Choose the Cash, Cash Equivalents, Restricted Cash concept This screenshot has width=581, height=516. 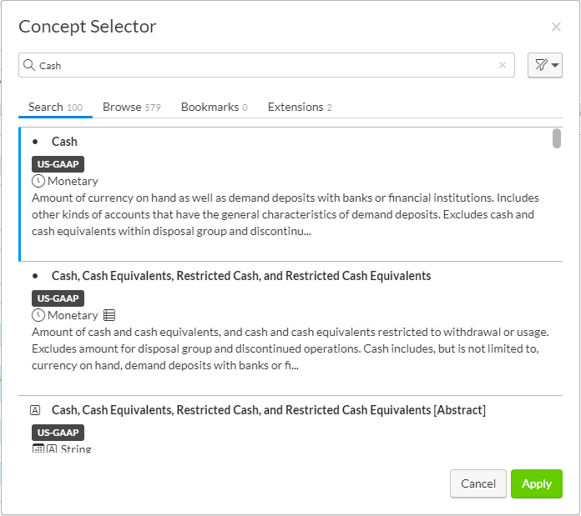tap(241, 275)
